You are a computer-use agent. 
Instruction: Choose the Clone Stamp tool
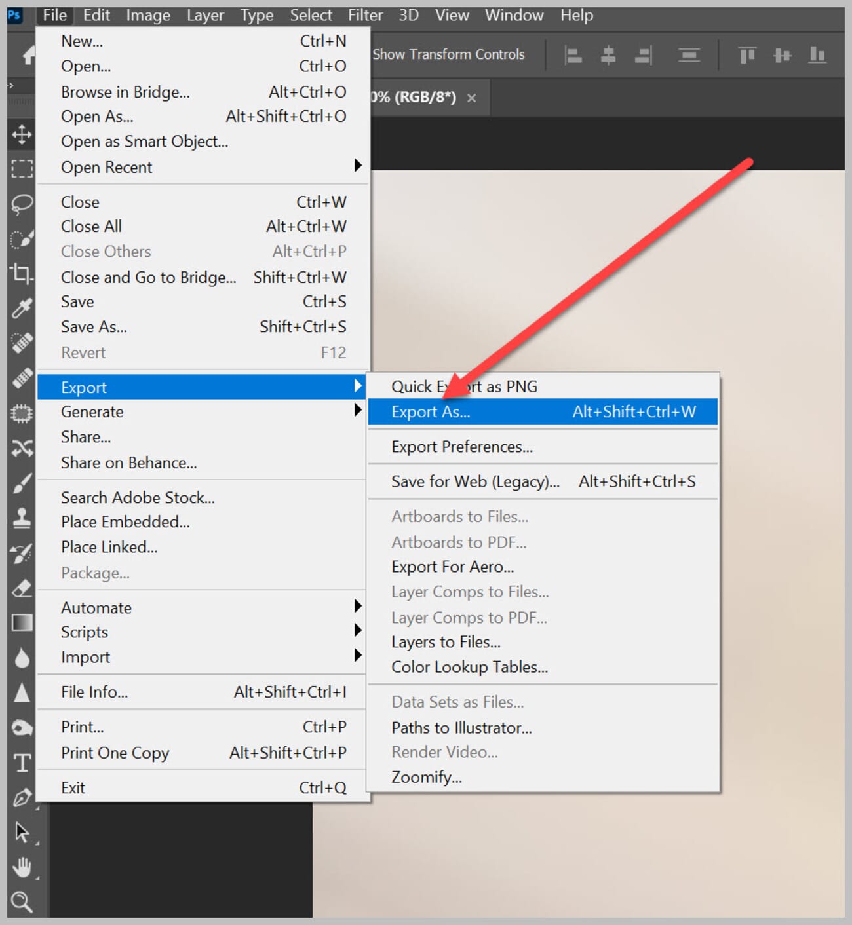click(x=22, y=518)
